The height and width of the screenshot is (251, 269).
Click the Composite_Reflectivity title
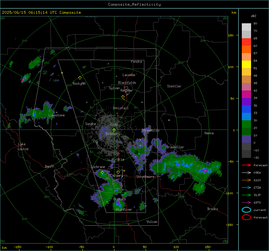pos(134,4)
